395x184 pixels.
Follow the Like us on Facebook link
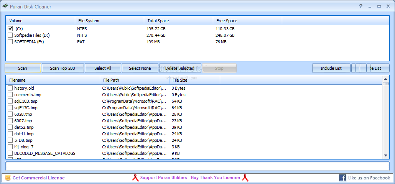coord(369,178)
